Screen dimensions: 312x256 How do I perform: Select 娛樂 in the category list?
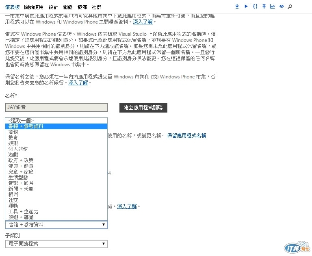tap(56, 143)
